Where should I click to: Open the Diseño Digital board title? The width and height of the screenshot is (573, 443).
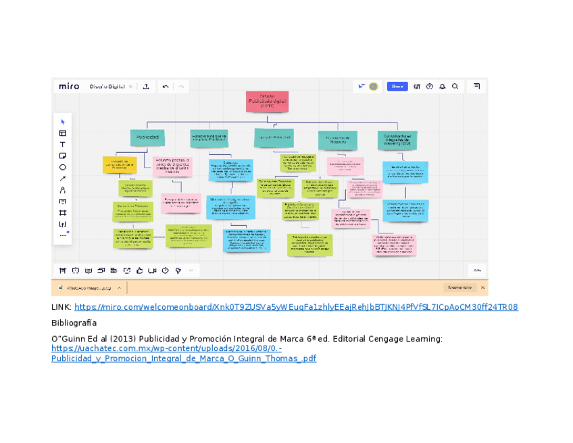point(107,87)
